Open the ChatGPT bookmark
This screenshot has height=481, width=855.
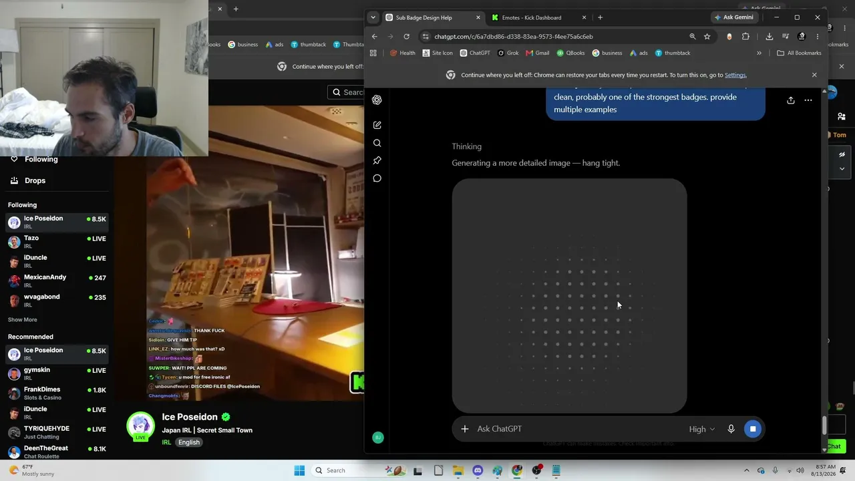tap(474, 53)
